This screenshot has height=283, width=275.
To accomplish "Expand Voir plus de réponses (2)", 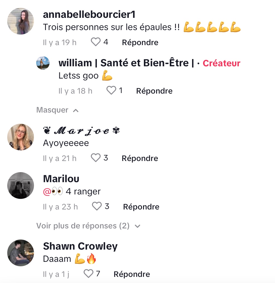I will click(x=88, y=226).
